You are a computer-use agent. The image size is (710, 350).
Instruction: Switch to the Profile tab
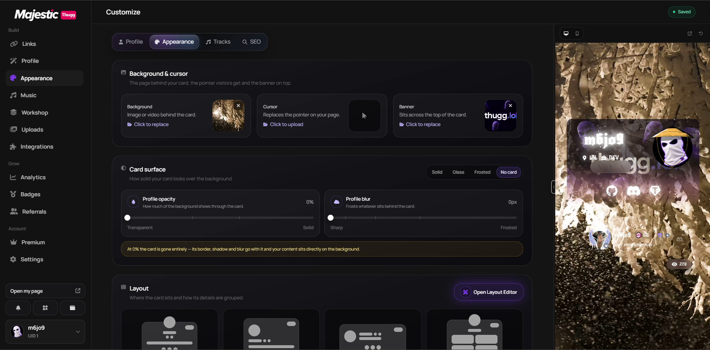point(131,42)
